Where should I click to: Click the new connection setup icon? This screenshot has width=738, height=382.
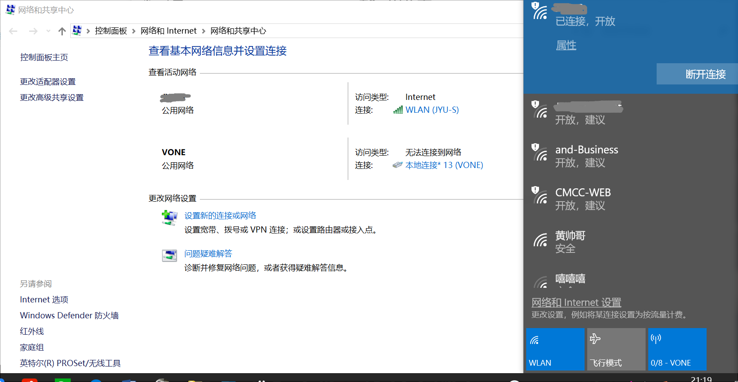pyautogui.click(x=169, y=218)
